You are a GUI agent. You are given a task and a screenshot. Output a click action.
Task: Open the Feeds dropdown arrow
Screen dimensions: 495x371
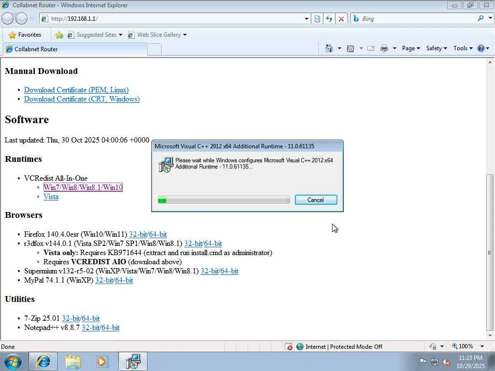coord(361,49)
